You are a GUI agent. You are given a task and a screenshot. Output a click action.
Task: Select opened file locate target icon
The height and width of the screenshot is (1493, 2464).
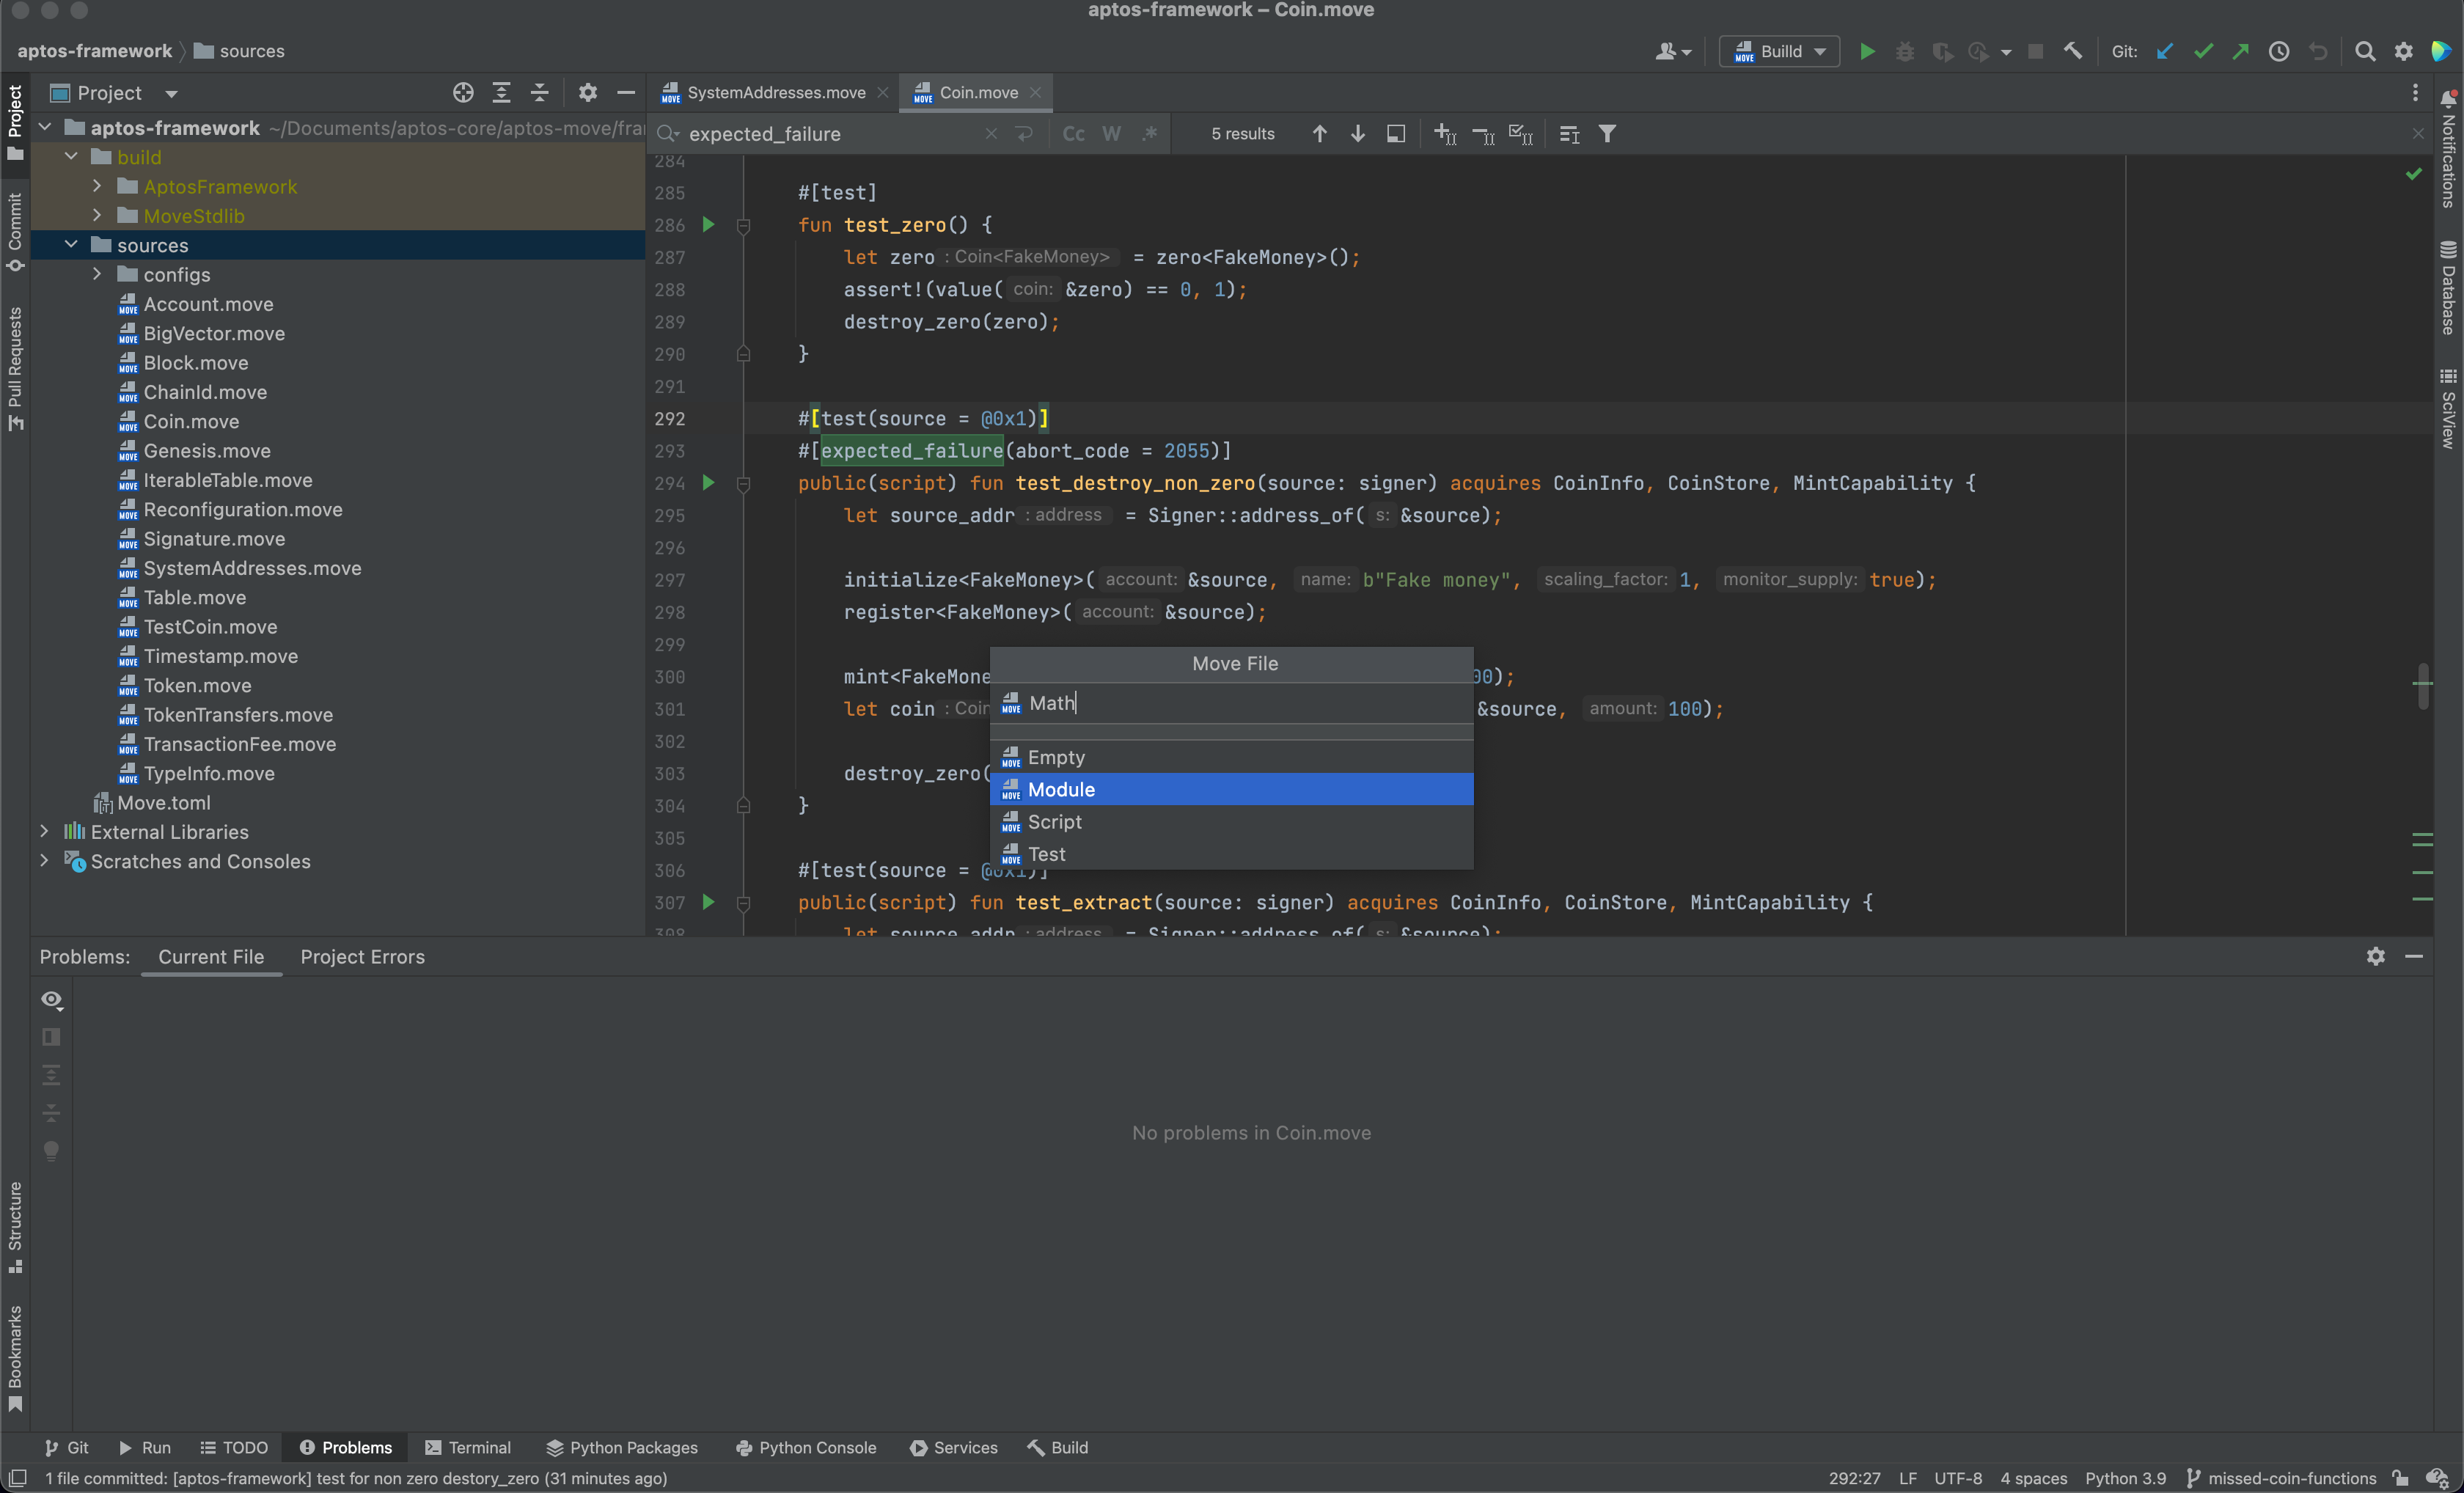463,93
